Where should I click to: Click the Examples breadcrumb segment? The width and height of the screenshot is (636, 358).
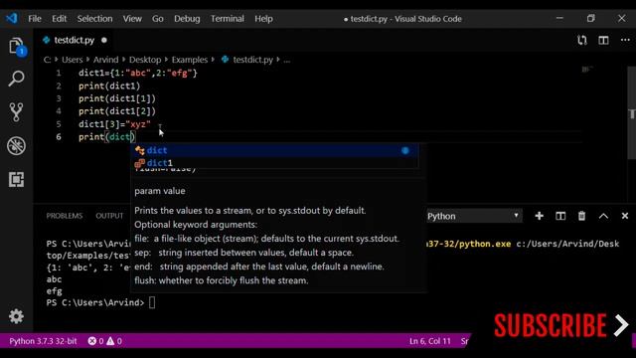click(190, 60)
